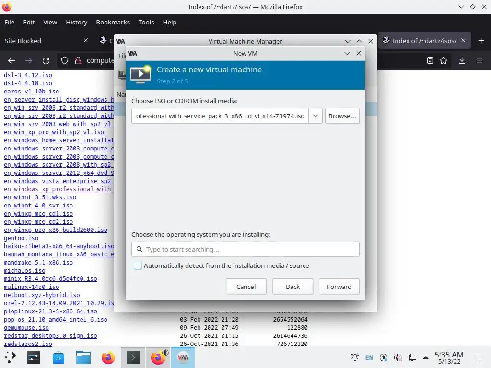Open en_winnt_4.0_svr.iso link
Image resolution: width=491 pixels, height=368 pixels.
click(38, 205)
